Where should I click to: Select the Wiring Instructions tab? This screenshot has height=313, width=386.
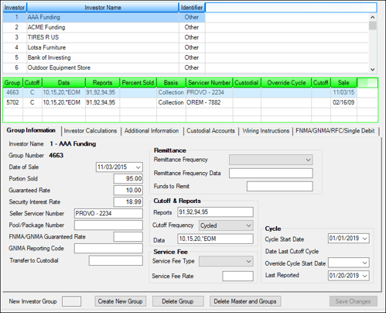click(265, 131)
